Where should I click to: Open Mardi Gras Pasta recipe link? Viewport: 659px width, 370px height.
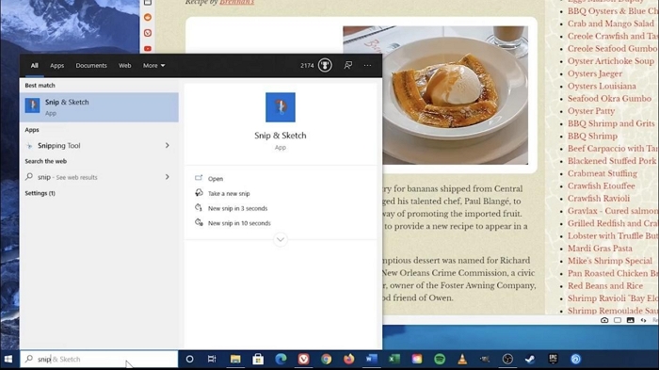(x=600, y=249)
